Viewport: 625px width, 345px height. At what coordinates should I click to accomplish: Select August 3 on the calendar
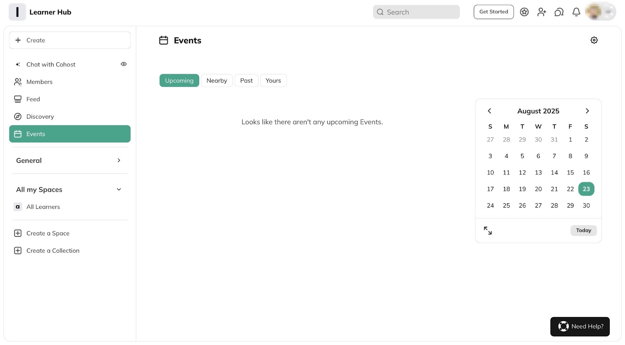(490, 156)
